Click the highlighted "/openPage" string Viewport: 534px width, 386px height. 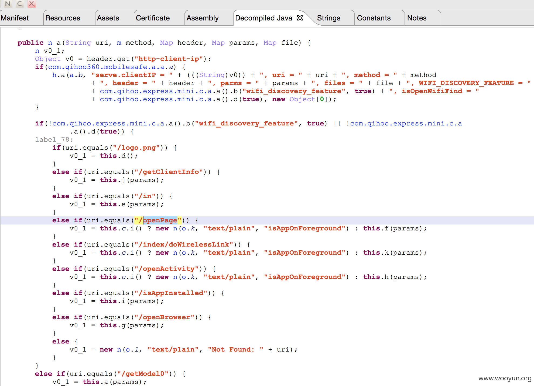click(158, 220)
